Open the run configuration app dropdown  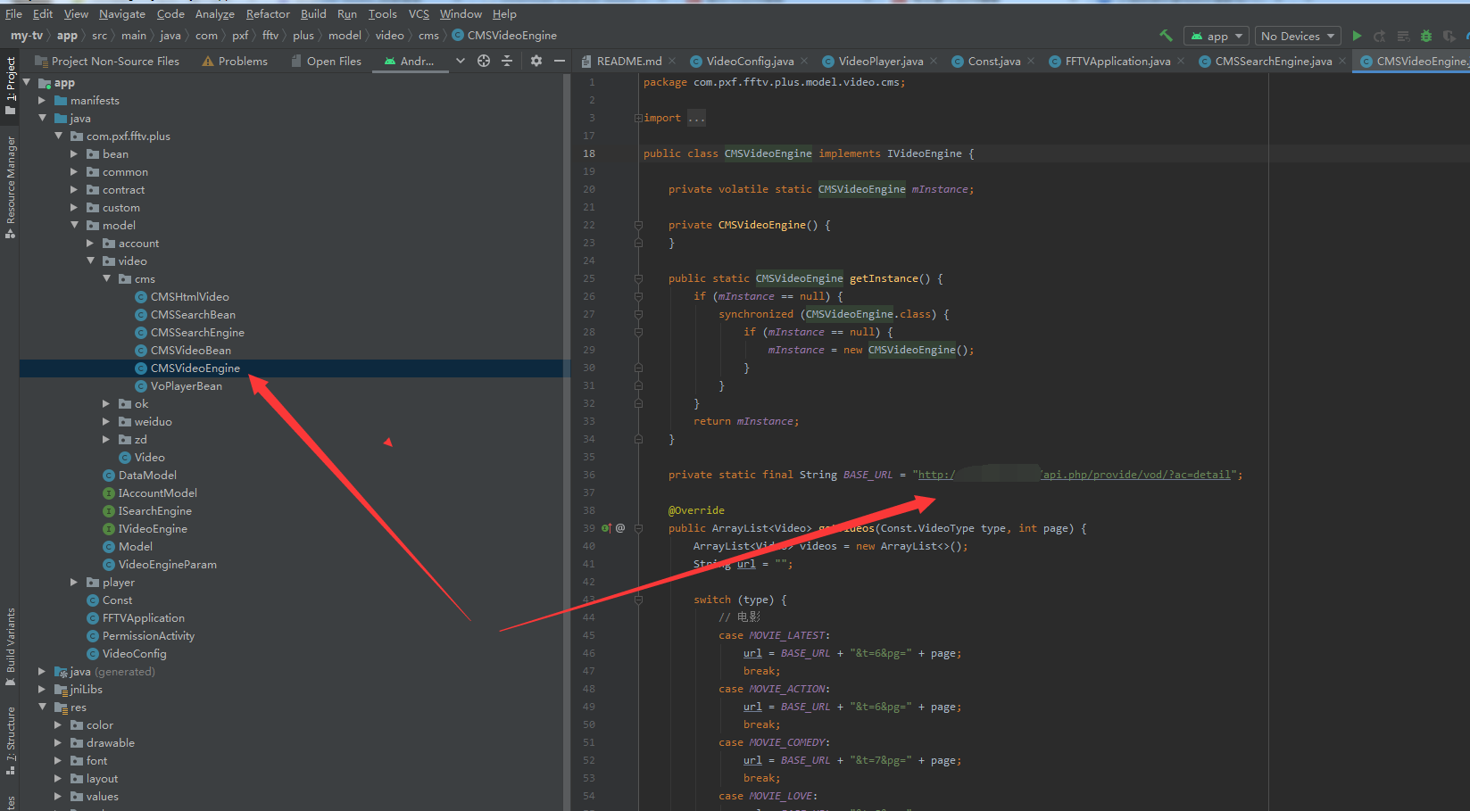pyautogui.click(x=1216, y=36)
